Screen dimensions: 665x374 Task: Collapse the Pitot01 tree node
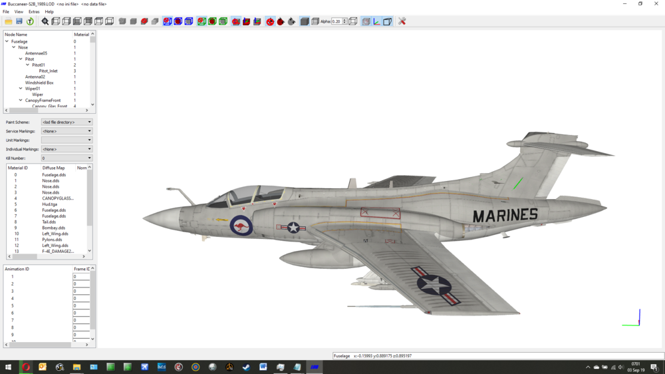[27, 65]
